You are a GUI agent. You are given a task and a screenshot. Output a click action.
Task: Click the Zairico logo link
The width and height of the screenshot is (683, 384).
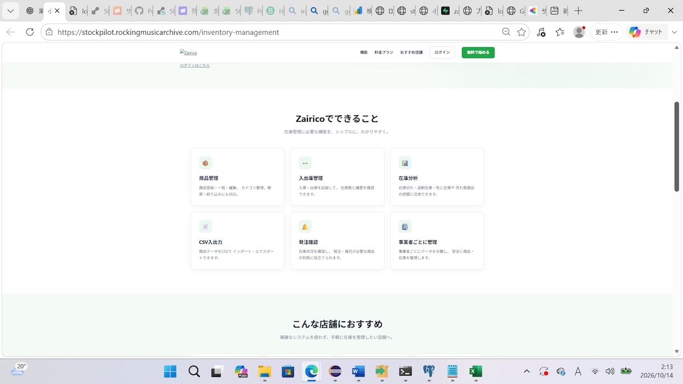[189, 53]
